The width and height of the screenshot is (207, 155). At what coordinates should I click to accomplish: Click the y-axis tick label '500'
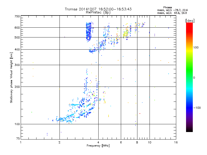(17, 37)
